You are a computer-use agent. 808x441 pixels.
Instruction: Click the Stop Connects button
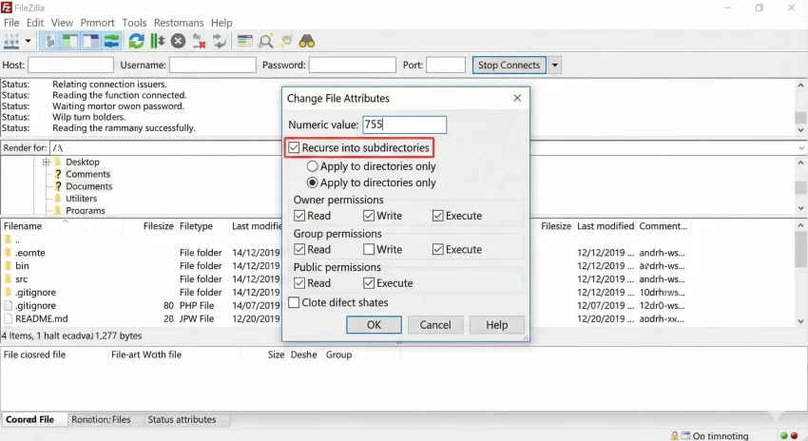[x=509, y=65]
